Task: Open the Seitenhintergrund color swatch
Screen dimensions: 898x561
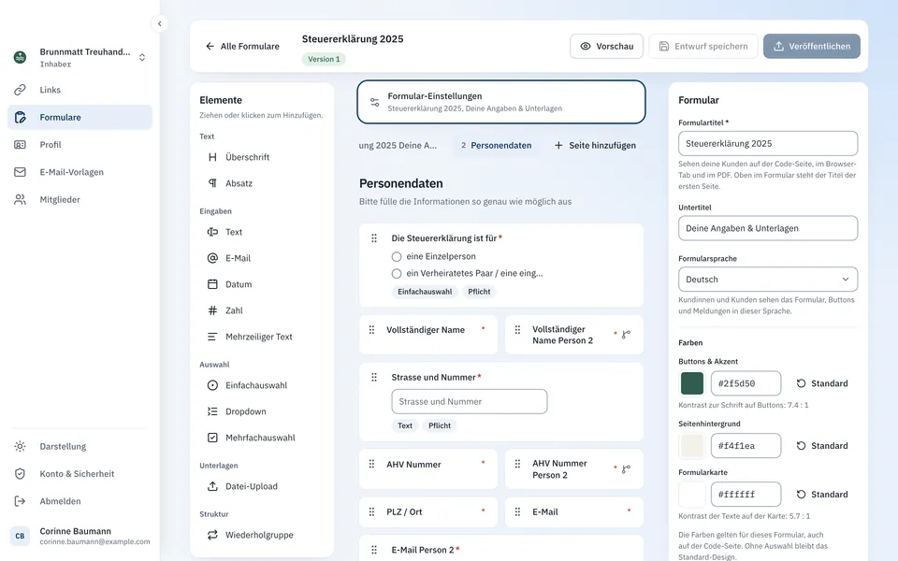Action: click(692, 446)
